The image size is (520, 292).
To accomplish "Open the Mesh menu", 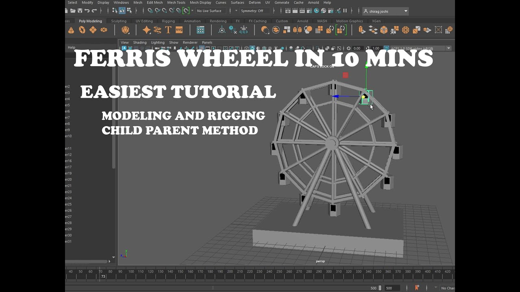I will pyautogui.click(x=138, y=2).
